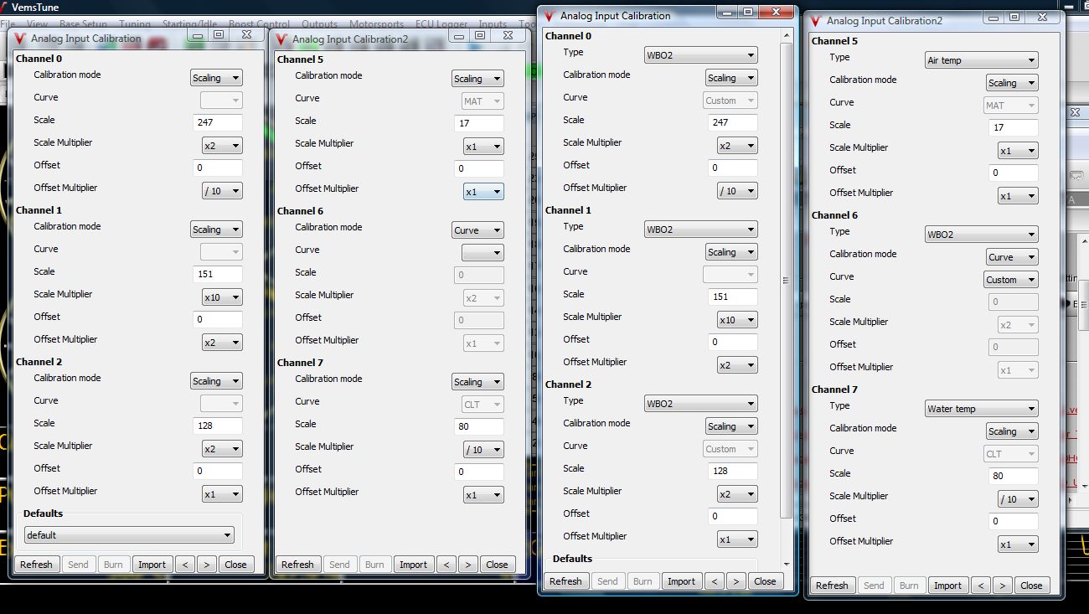Click previous '<' arrow in rightmost Calibration2 window
The width and height of the screenshot is (1089, 614).
coord(981,586)
